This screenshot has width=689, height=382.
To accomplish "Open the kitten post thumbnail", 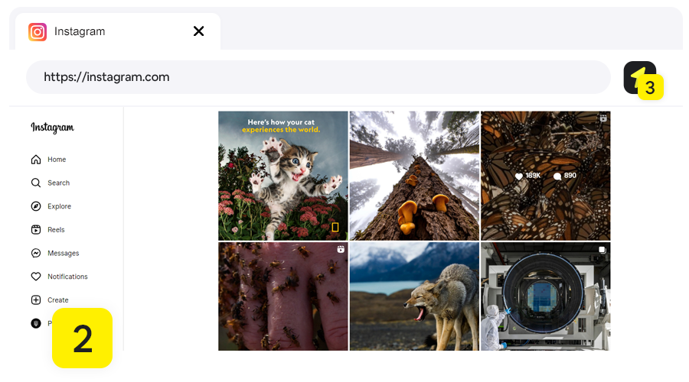I will 282,176.
